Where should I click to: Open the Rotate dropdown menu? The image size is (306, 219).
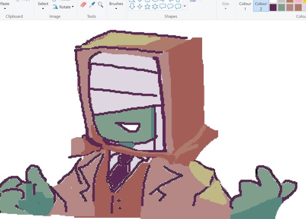click(x=73, y=7)
